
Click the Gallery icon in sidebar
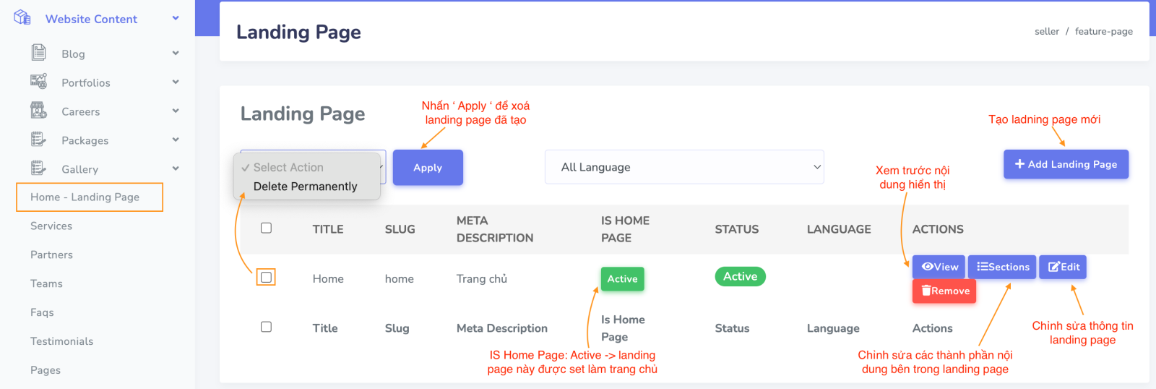tap(38, 168)
